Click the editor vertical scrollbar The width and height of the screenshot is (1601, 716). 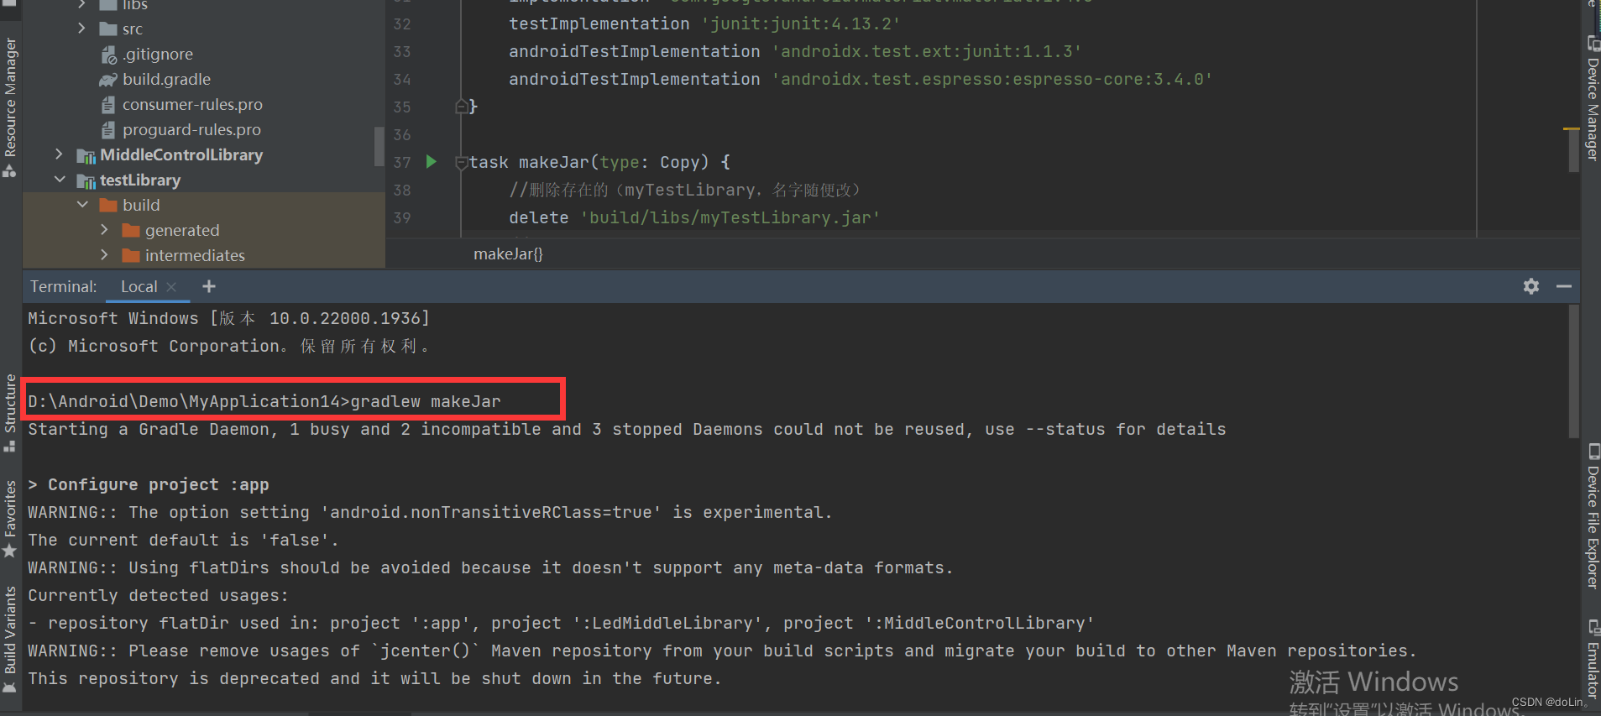1573,149
